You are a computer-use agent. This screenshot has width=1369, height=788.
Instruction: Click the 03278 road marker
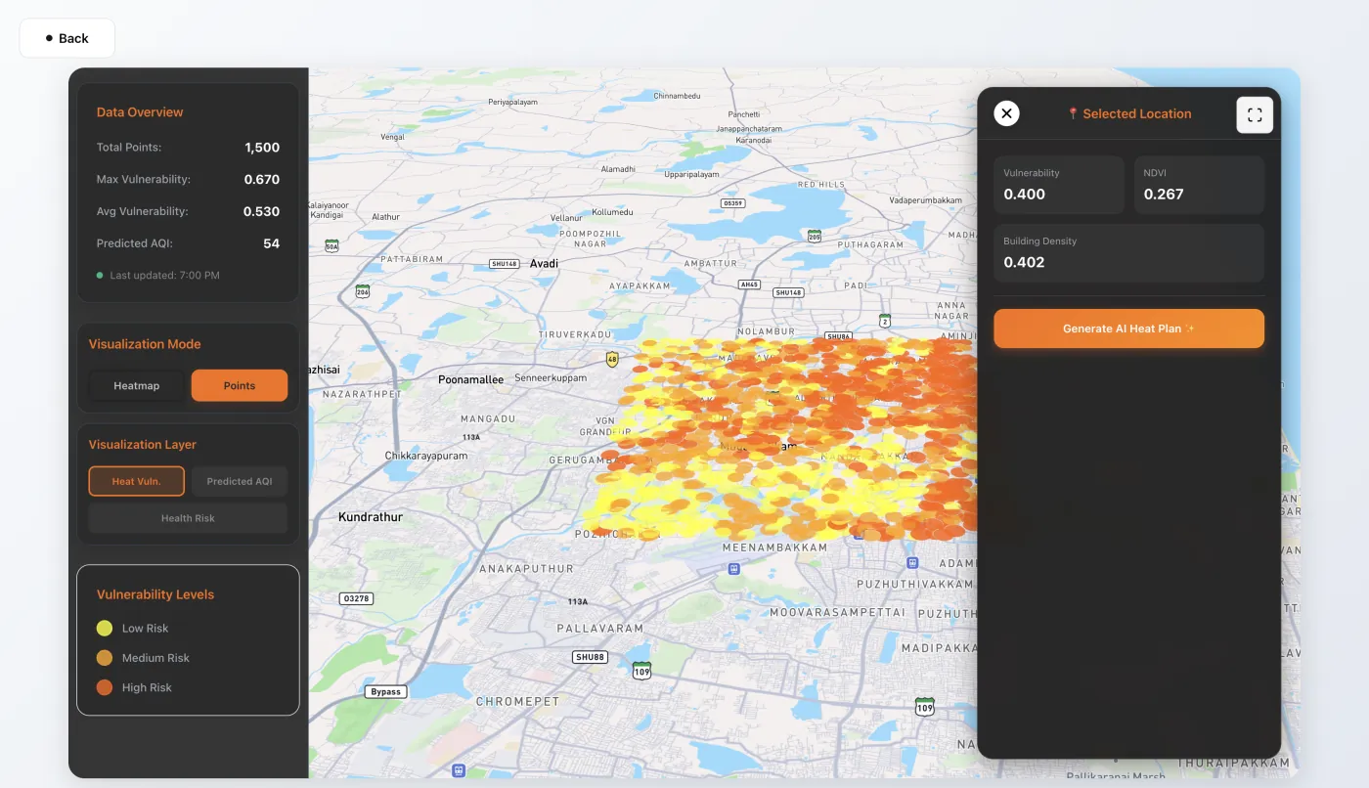pyautogui.click(x=356, y=598)
